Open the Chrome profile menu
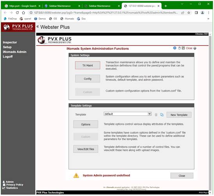The image size is (214, 196). coord(202,13)
